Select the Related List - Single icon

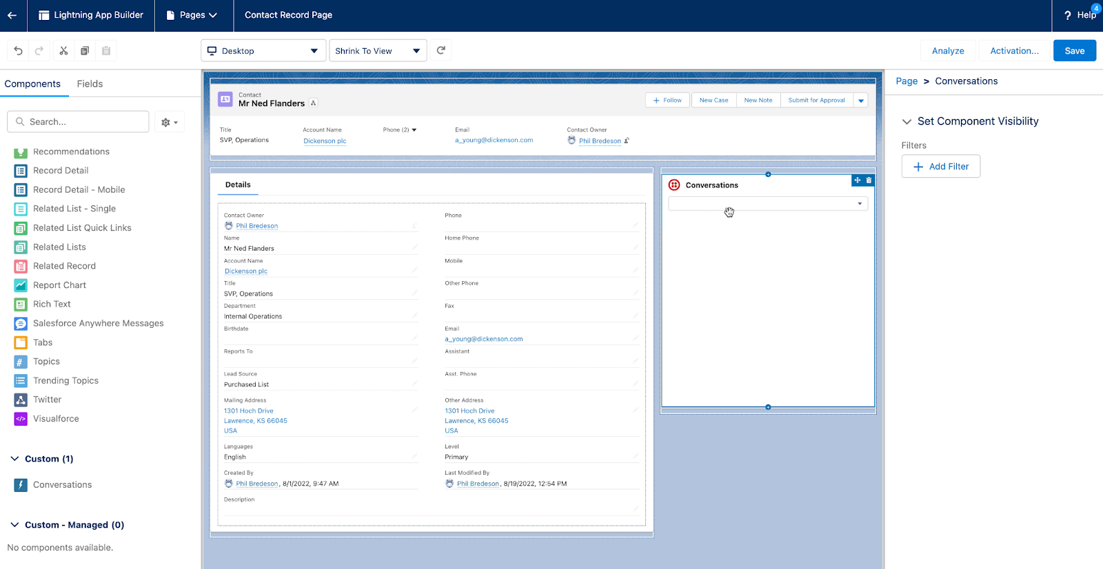[x=21, y=209]
